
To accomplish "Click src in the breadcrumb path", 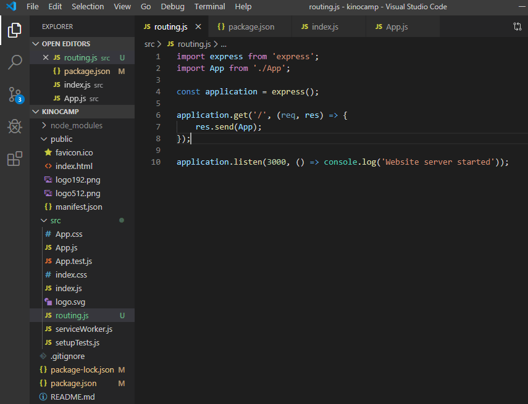I will (x=149, y=44).
